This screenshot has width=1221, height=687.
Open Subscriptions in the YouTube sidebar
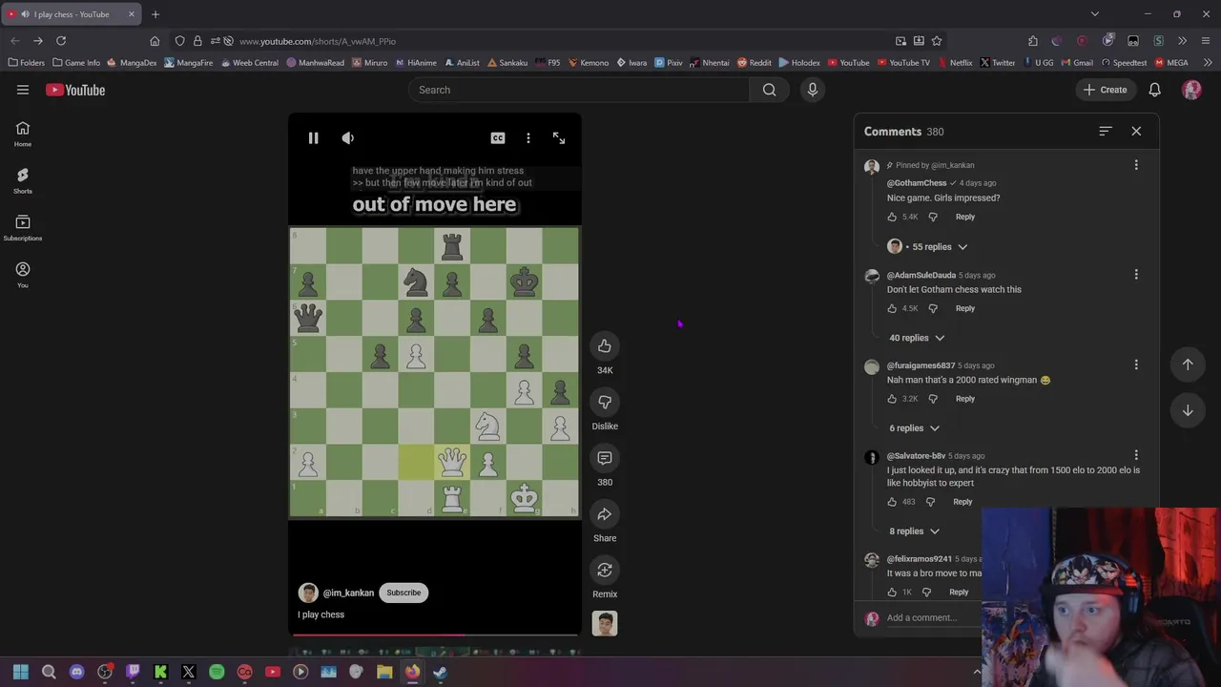[23, 227]
